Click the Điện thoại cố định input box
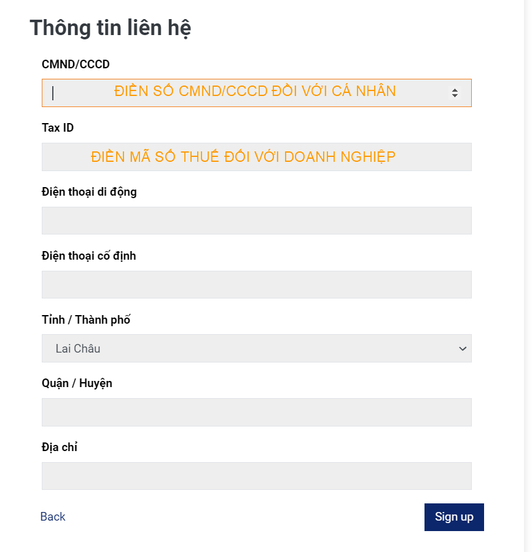This screenshot has width=532, height=552. (x=256, y=284)
